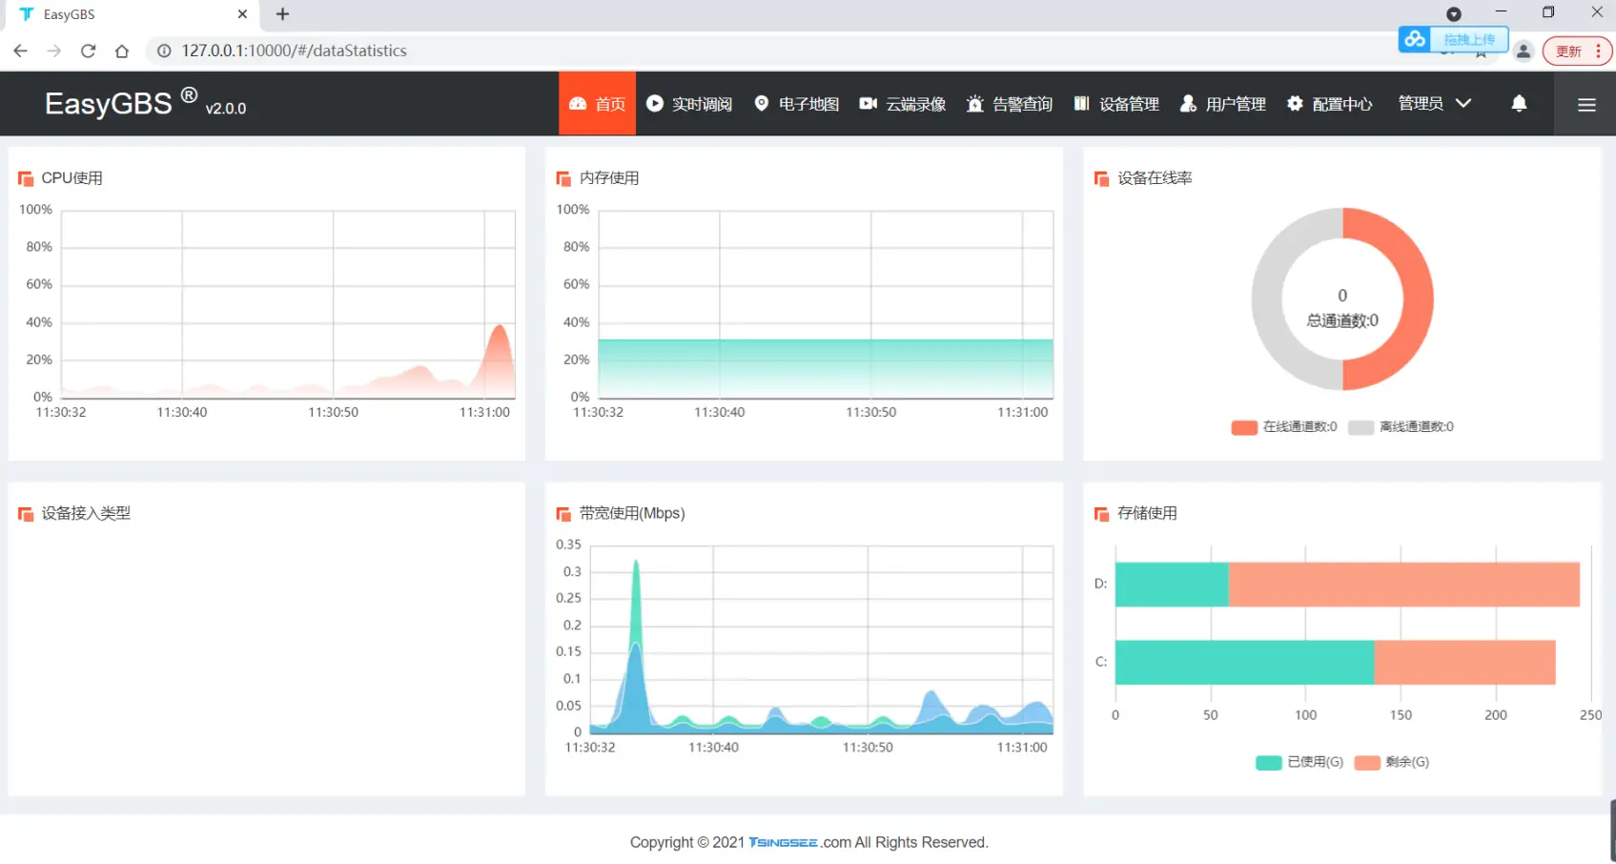Go to browser home icon
The width and height of the screenshot is (1616, 864).
[x=122, y=51]
